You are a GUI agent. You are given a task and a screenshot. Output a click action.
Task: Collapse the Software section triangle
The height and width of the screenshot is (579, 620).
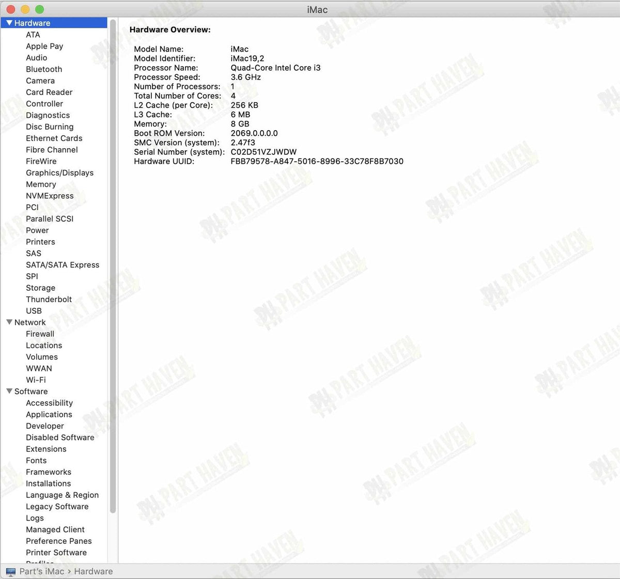coord(9,392)
